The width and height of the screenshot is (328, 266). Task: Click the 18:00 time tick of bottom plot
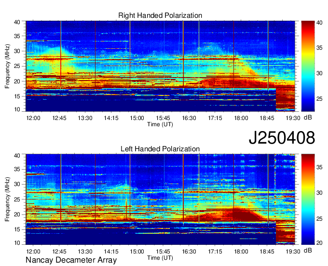(x=241, y=252)
